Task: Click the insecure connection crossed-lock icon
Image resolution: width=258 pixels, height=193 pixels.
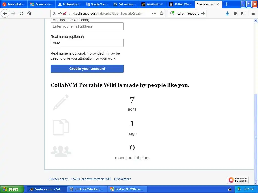Action: (65, 13)
